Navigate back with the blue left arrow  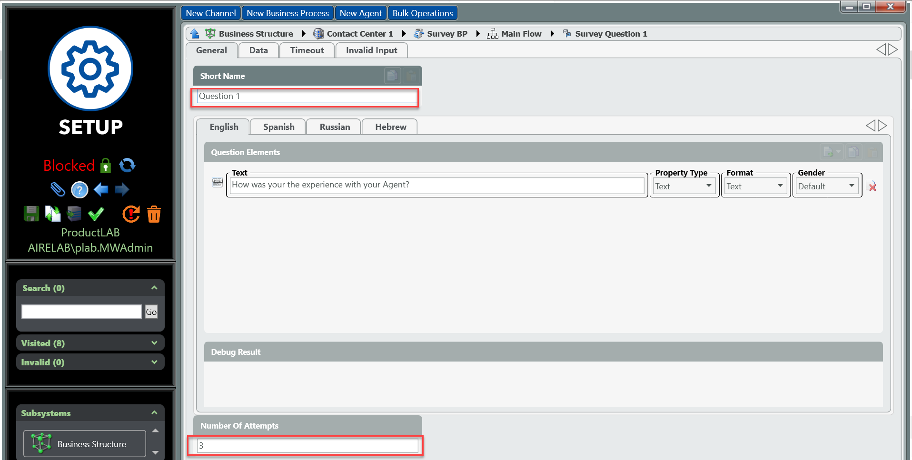click(101, 190)
